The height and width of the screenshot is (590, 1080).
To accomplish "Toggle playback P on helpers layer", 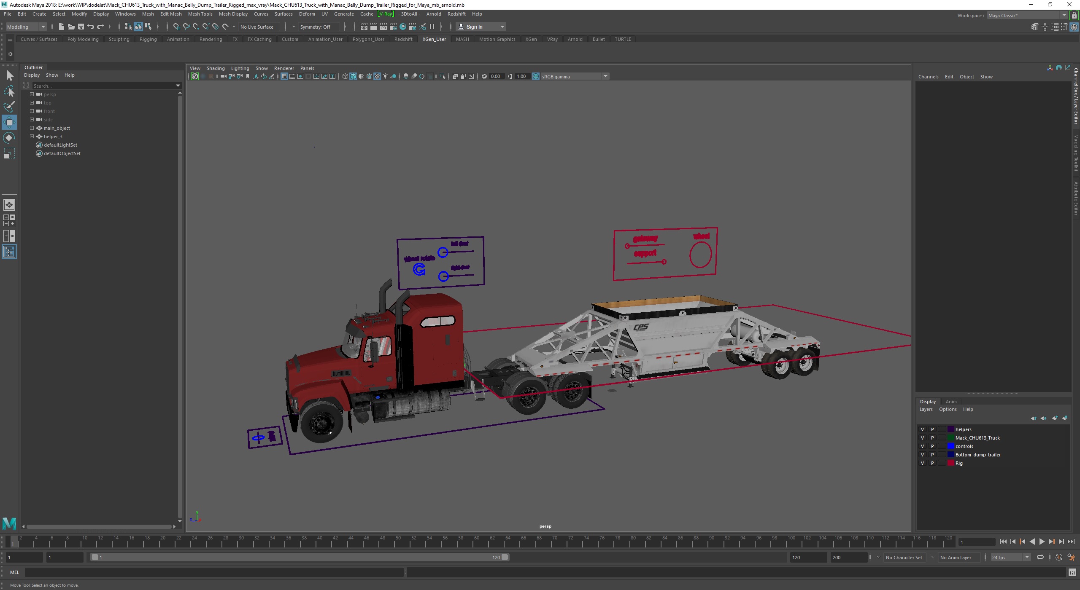I will point(932,429).
